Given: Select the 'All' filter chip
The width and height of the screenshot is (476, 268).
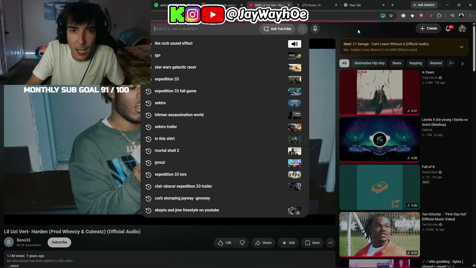Looking at the screenshot, I should tap(344, 63).
